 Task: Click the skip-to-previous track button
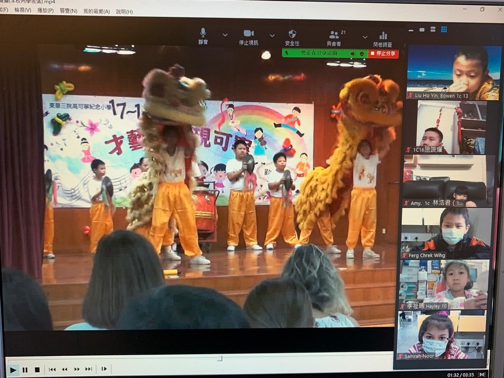[x=52, y=369]
